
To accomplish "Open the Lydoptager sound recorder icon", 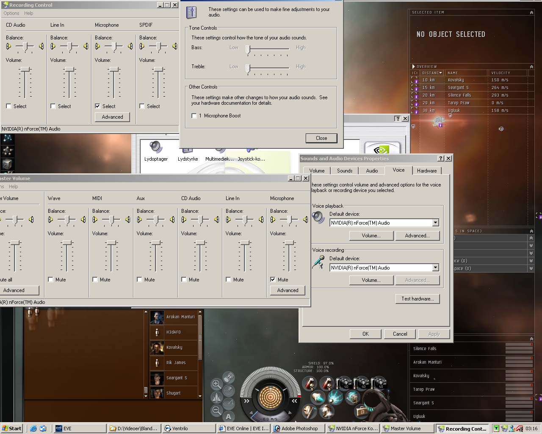I will 156,148.
